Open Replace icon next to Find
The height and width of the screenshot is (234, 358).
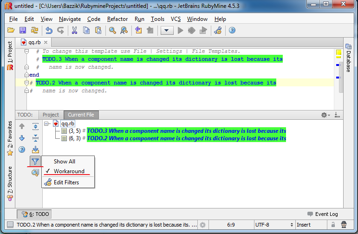click(x=124, y=30)
